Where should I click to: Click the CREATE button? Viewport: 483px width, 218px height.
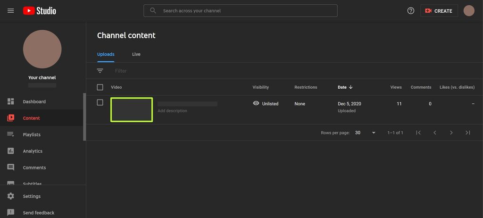(x=439, y=10)
